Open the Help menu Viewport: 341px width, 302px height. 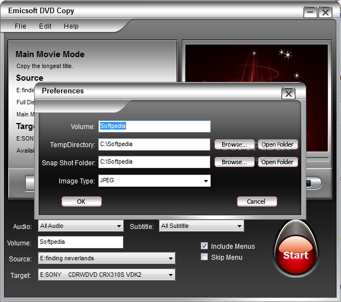point(71,26)
